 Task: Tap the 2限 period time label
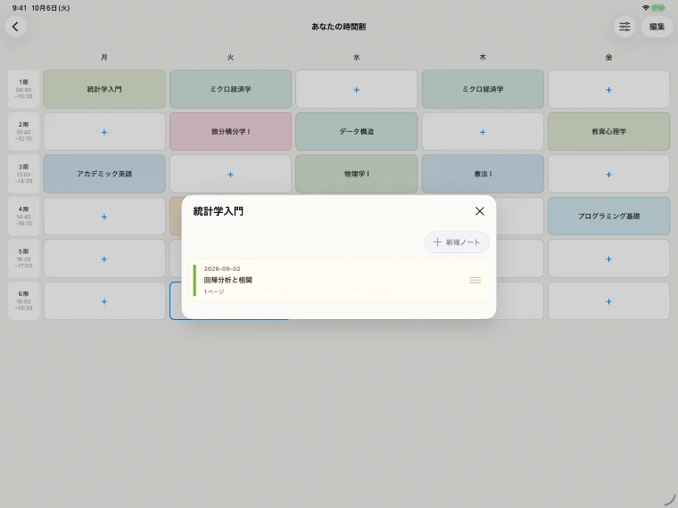coord(24,132)
